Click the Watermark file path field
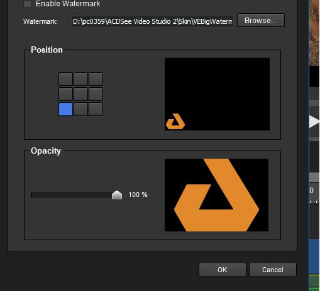This screenshot has width=320, height=291. pyautogui.click(x=152, y=21)
